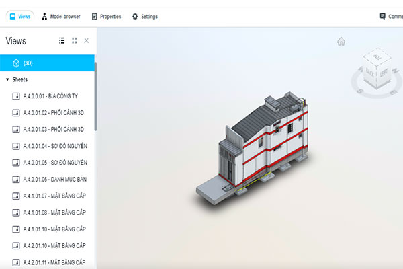Click sheet icon next to A.4.1.01.07

tap(17, 196)
